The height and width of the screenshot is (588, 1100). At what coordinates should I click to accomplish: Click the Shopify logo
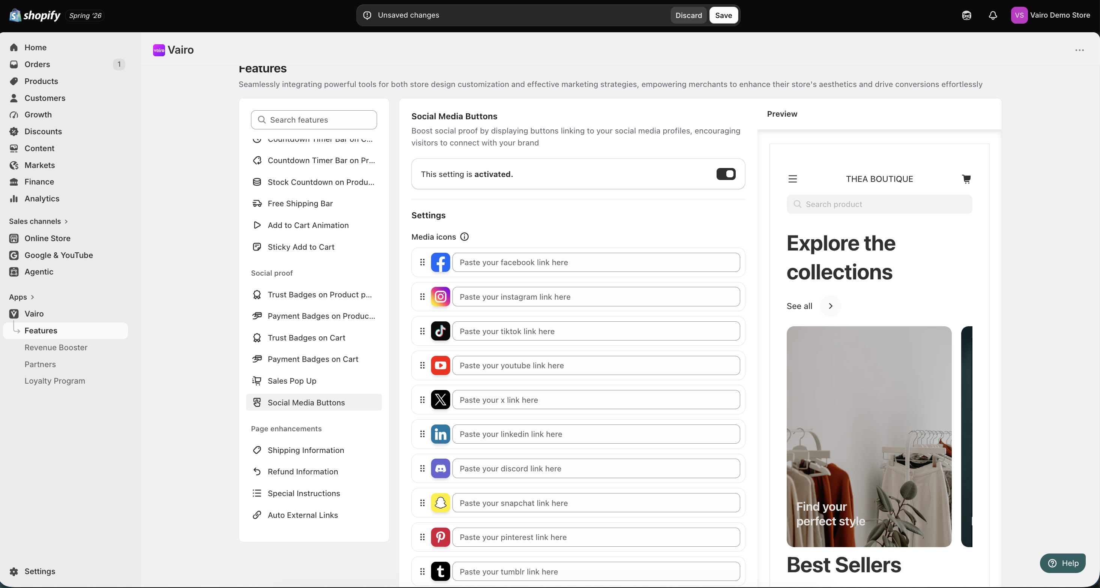[x=35, y=15]
